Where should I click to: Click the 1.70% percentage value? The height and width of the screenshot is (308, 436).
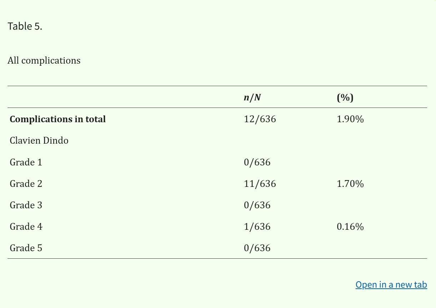(x=350, y=184)
